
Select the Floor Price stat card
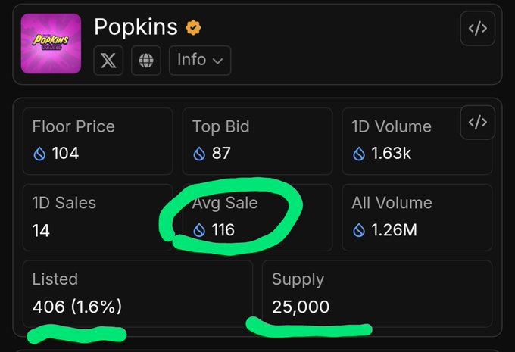98,141
